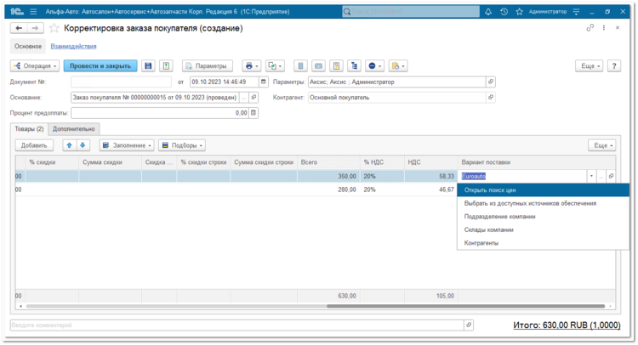Viewport: 638px width, 345px height.
Task: Select Выбрать из доступных источников обеспечения
Action: (x=544, y=203)
